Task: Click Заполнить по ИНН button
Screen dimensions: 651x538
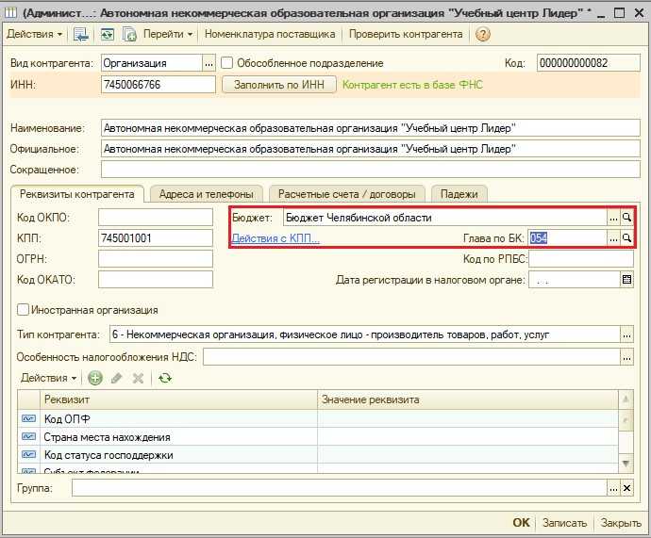Action: tap(279, 85)
